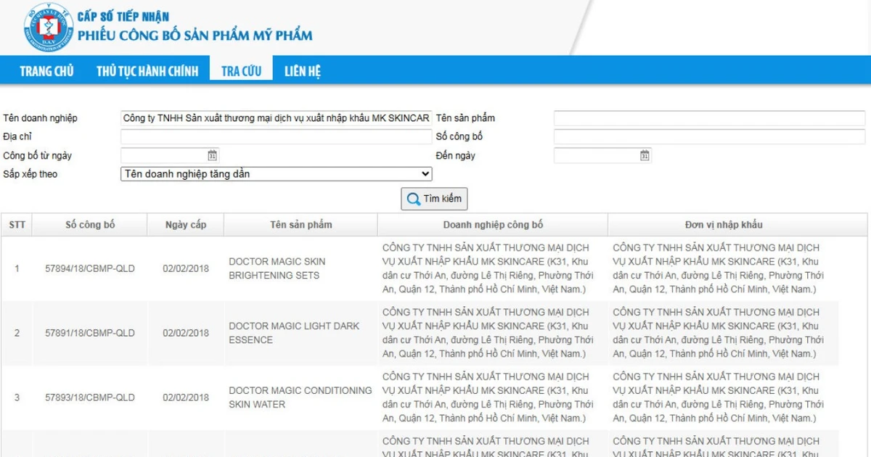
Task: Click inside the 'Tên sản phẩm' input field
Action: coord(708,118)
